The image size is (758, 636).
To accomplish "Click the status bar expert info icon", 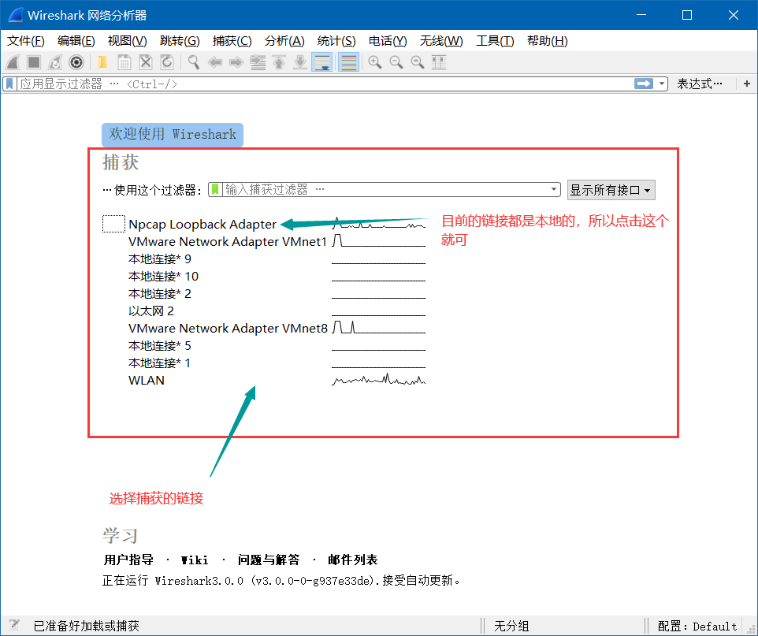I will coord(14,625).
